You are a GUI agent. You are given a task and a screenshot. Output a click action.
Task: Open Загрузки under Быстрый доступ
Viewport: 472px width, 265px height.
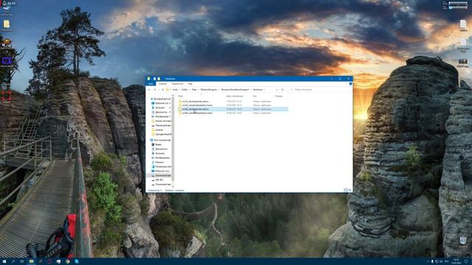pyautogui.click(x=160, y=107)
